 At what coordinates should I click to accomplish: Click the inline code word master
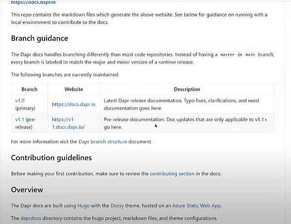point(227,55)
